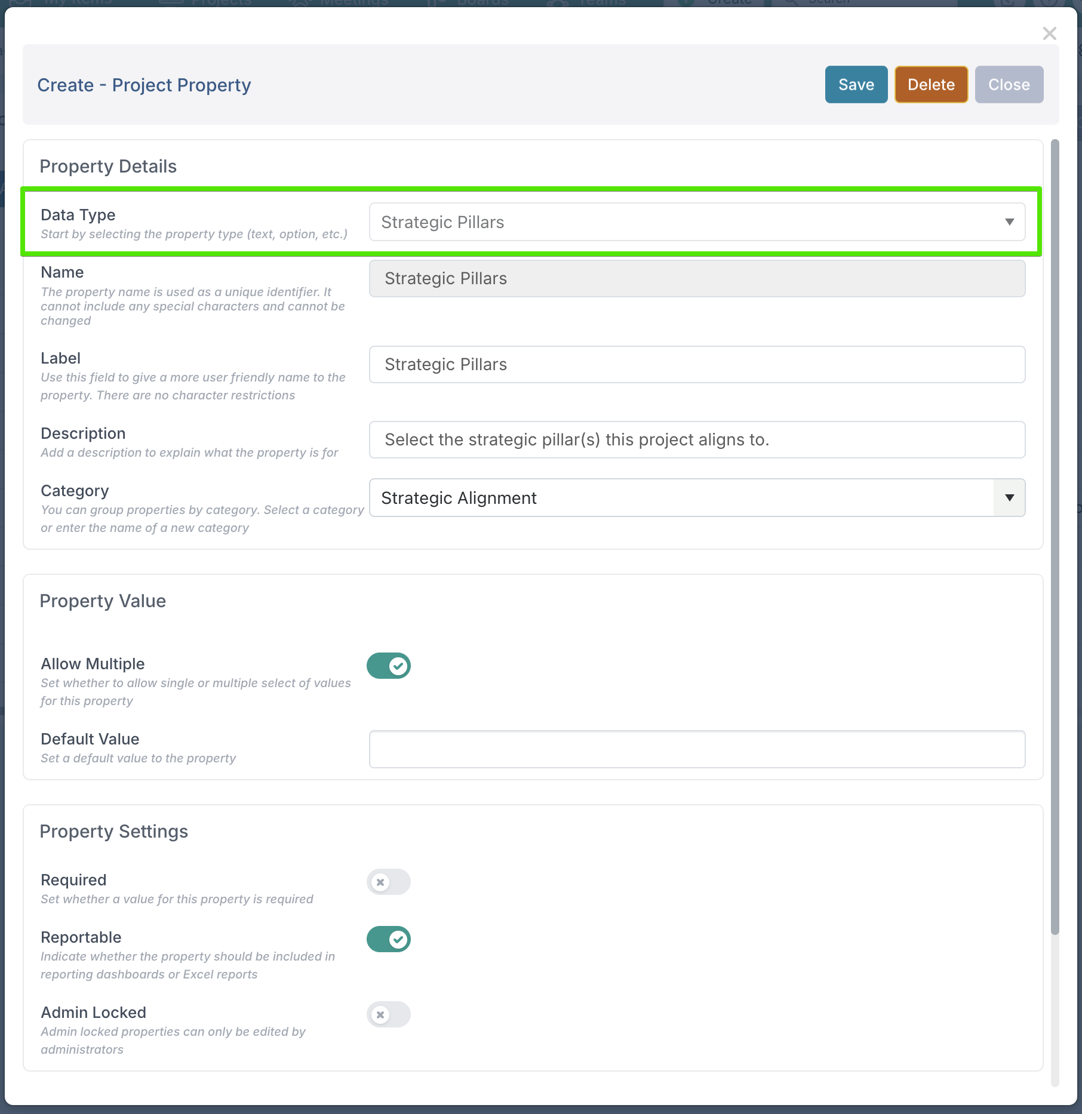Screen dimensions: 1082x1114
Task: Enable the Admin Locked switch
Action: click(x=389, y=1014)
